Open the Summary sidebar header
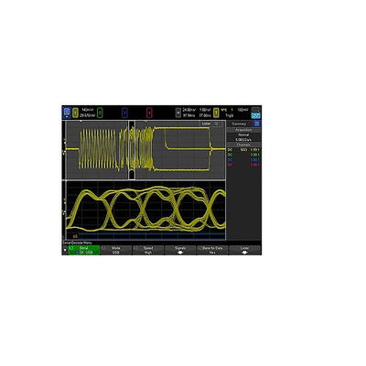 pyautogui.click(x=239, y=124)
